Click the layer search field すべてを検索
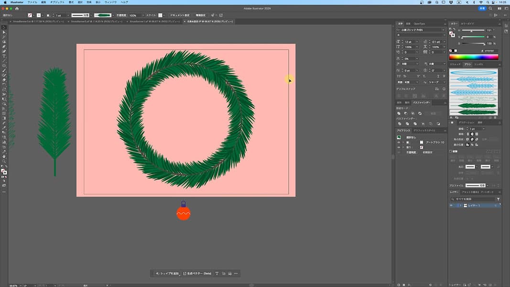This screenshot has height=287, width=510. [x=473, y=199]
